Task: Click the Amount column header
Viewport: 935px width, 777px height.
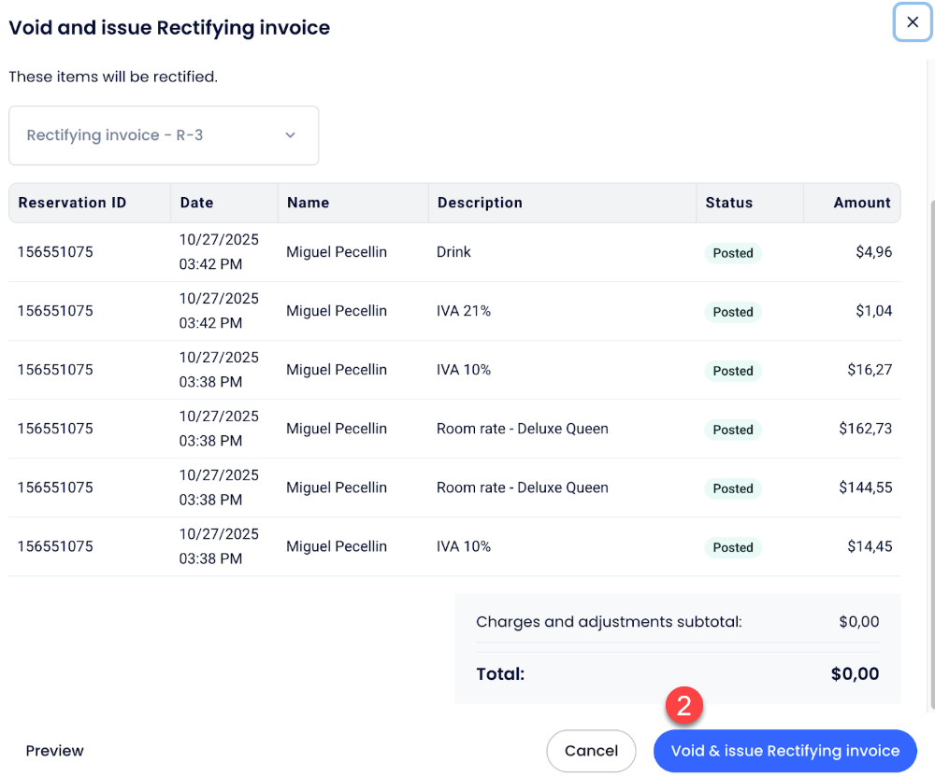Action: 861,203
